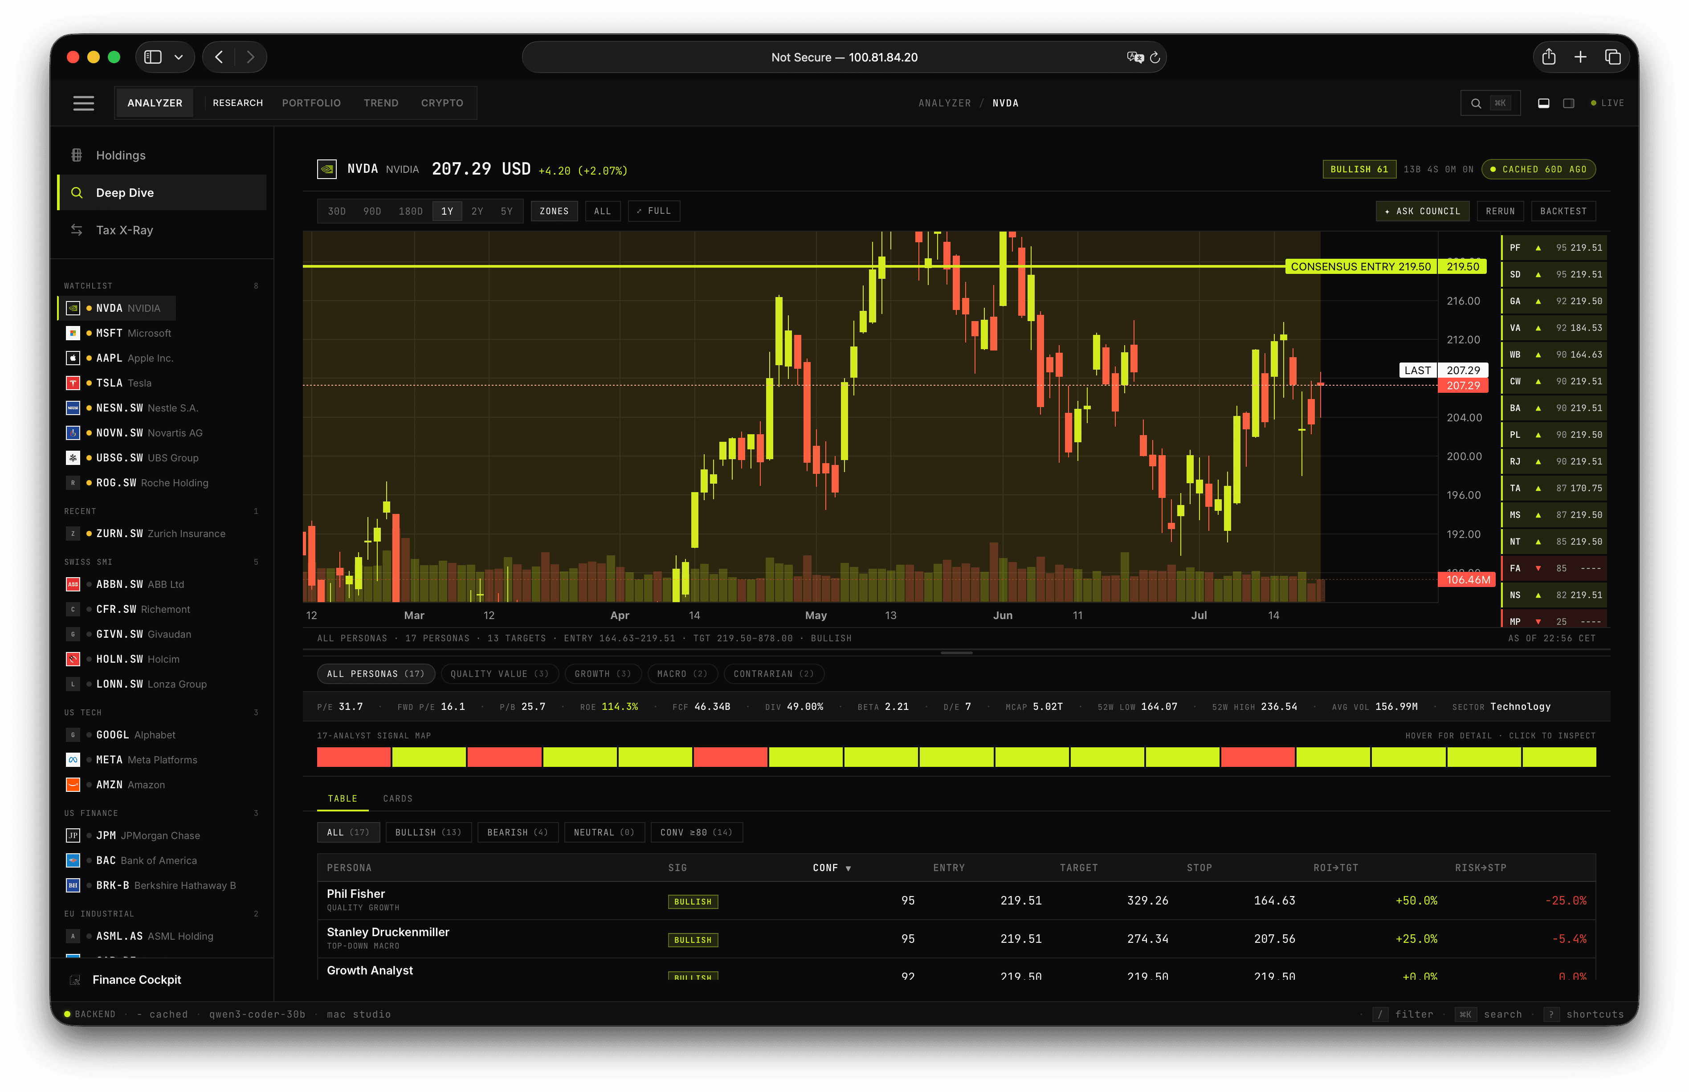Open the Backtest button
The width and height of the screenshot is (1689, 1092).
click(x=1563, y=211)
